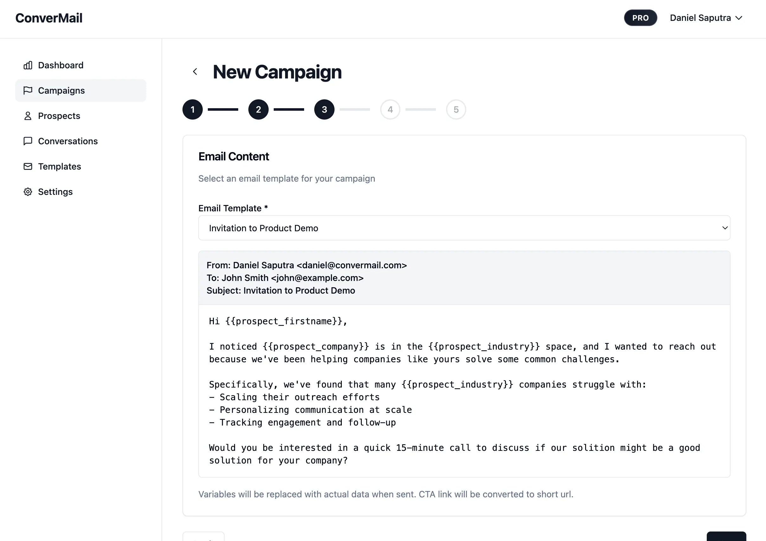Open the Email Template dropdown

464,228
